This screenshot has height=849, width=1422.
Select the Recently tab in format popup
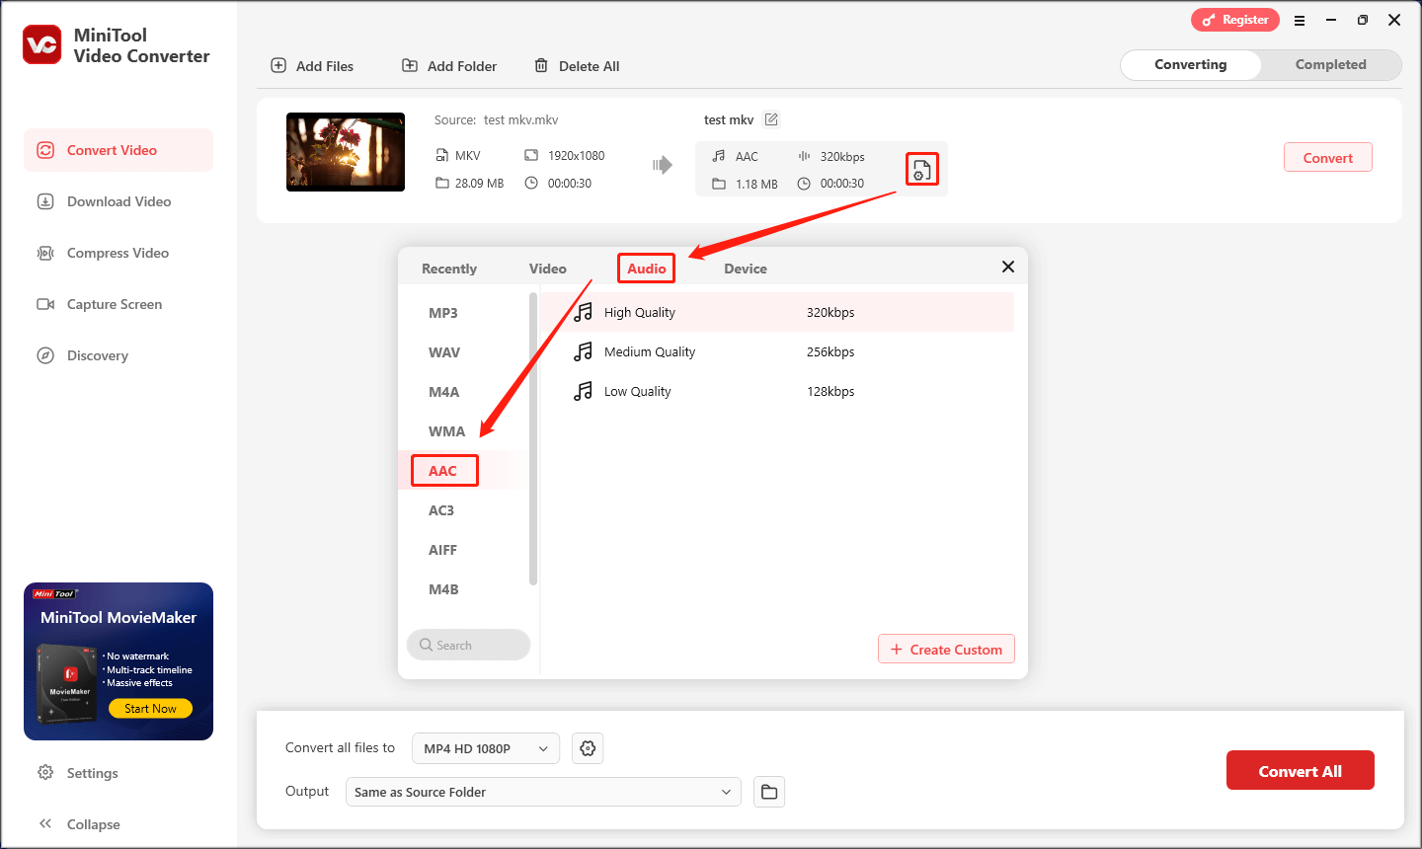449,269
